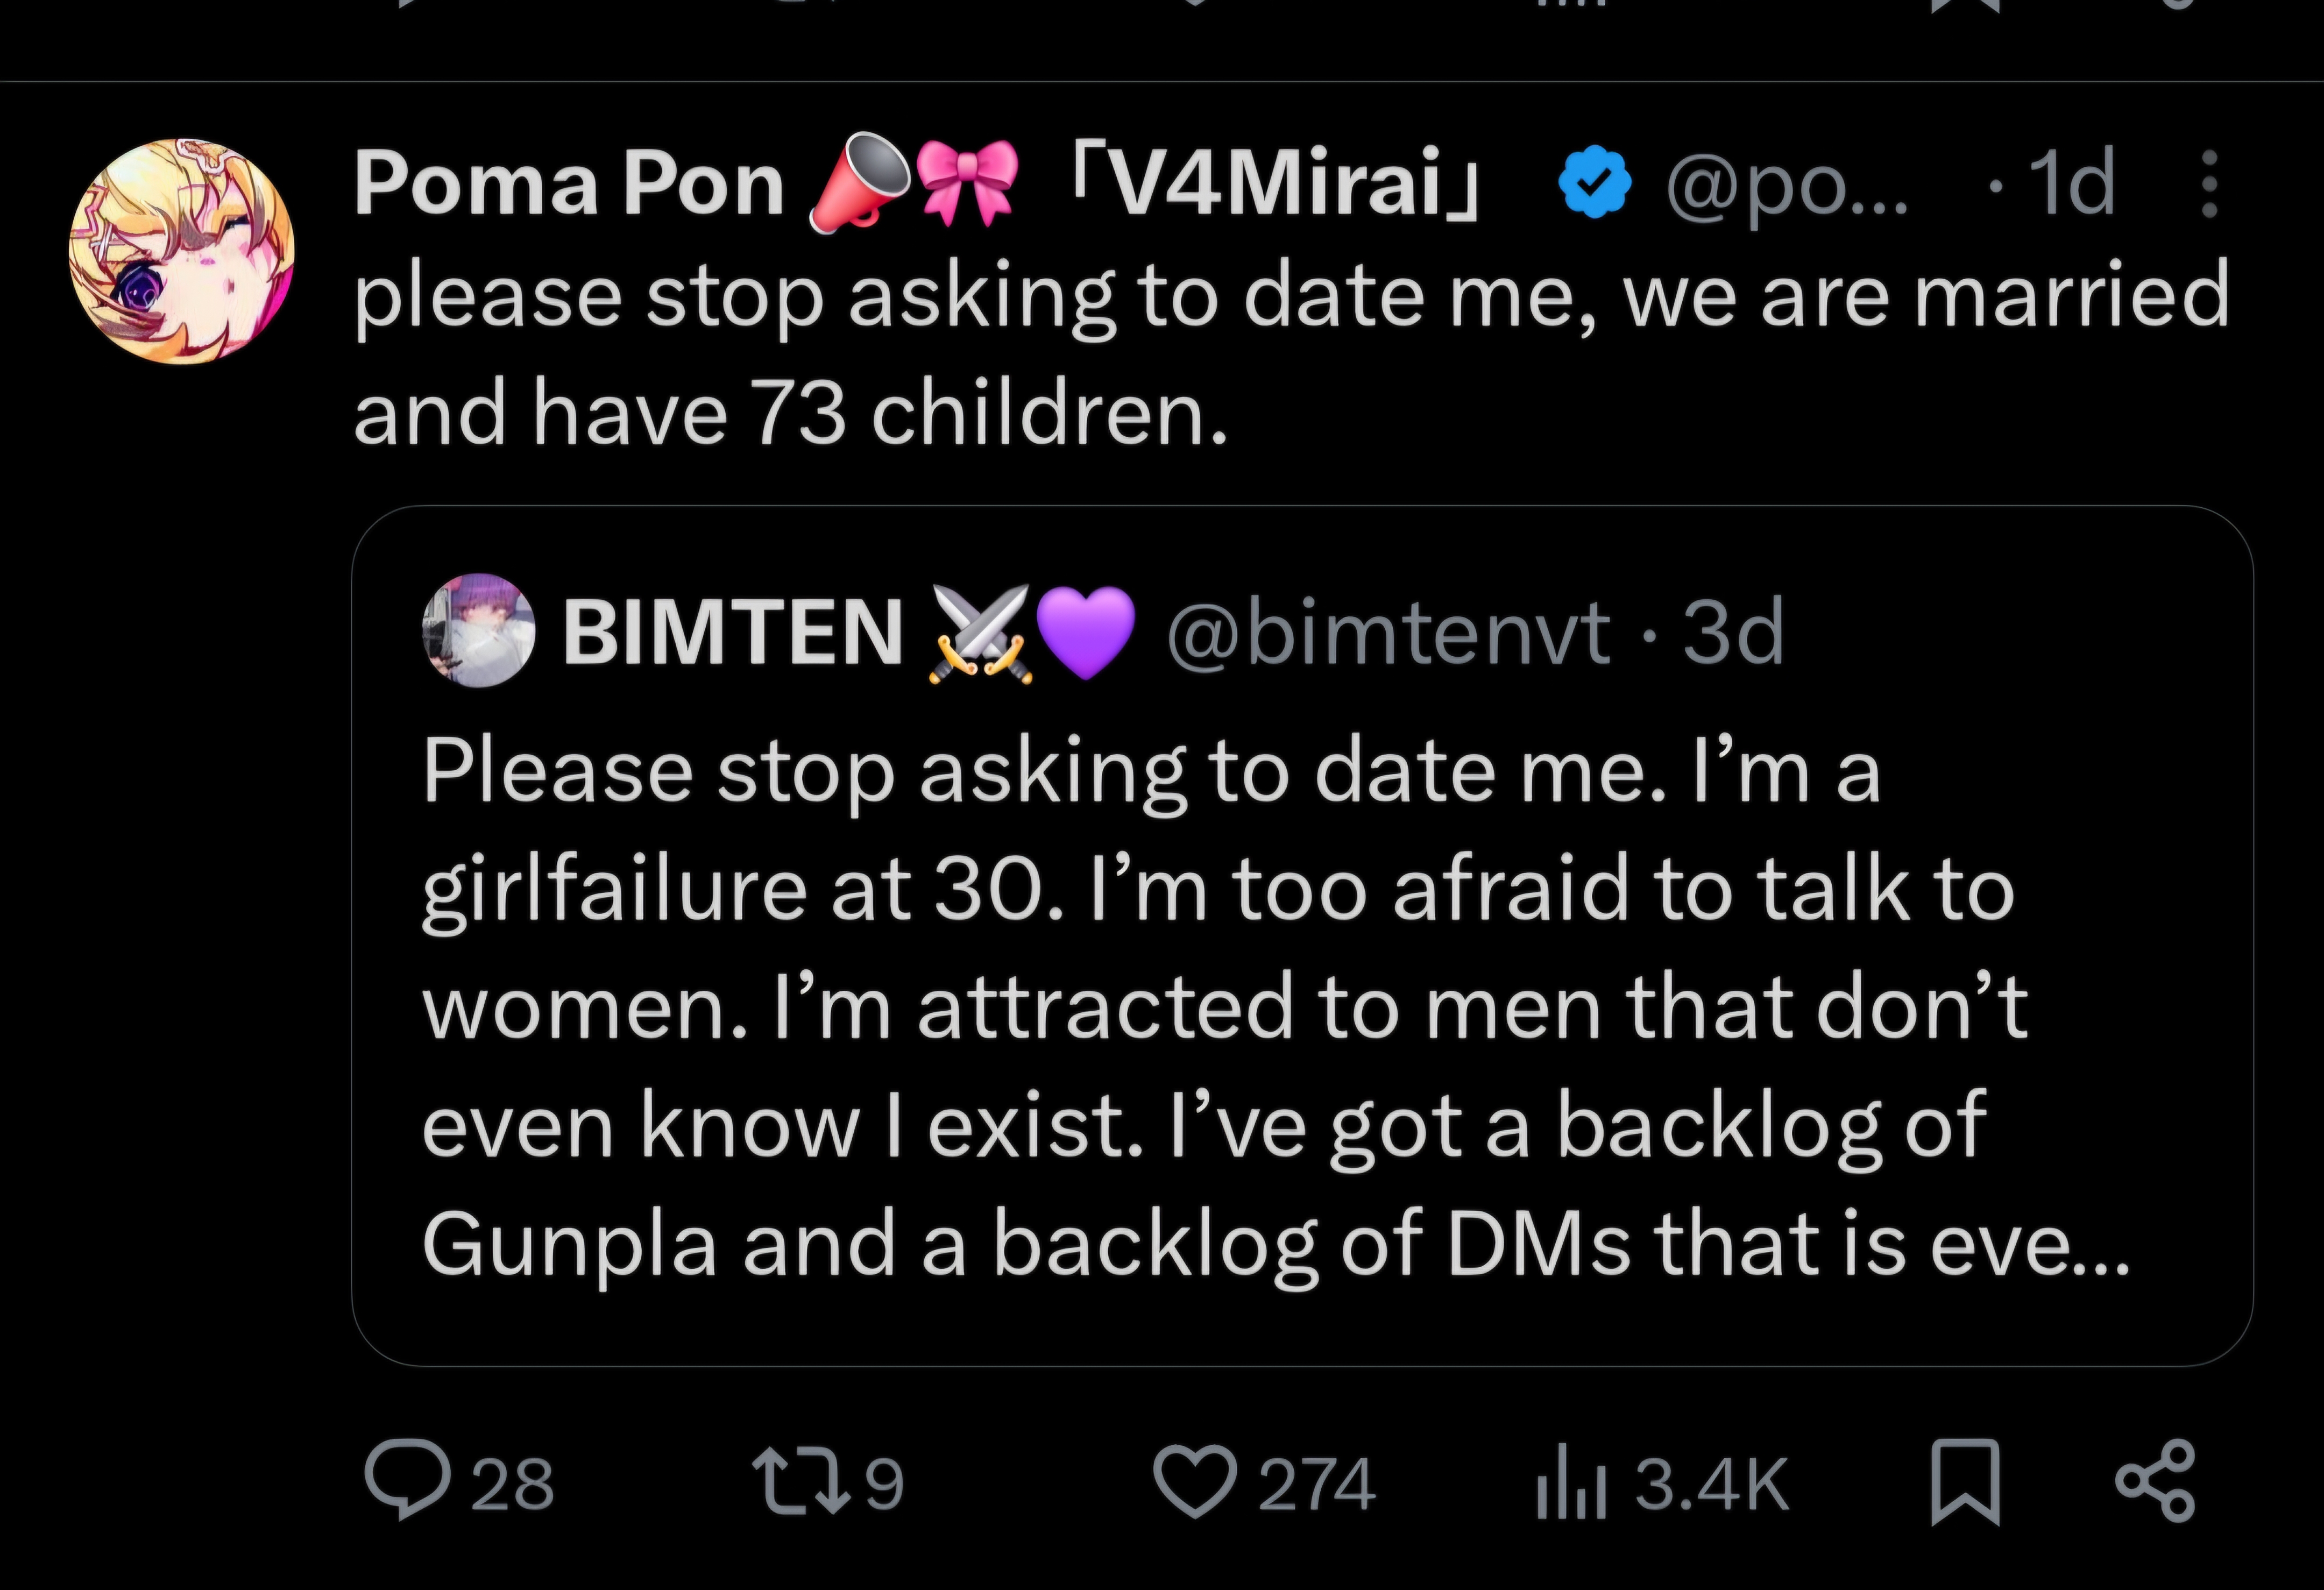Open the three-dot more options menu
Image resolution: width=2324 pixels, height=1590 pixels.
coord(2210,184)
